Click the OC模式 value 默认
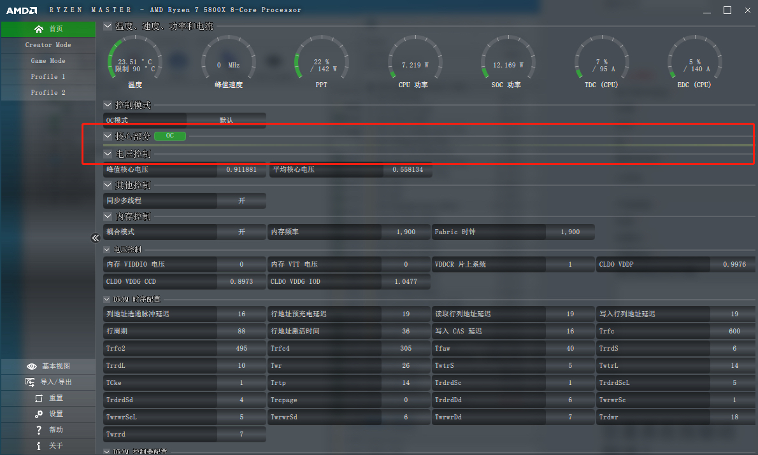This screenshot has width=758, height=455. click(225, 120)
